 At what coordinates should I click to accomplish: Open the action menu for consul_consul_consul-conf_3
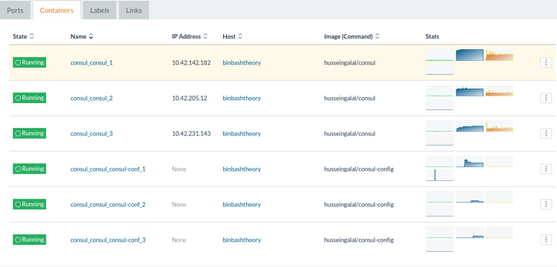[x=546, y=240]
